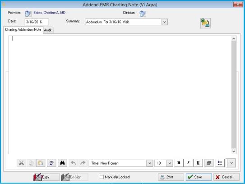Click the bulleted list icon
This screenshot has height=184, width=245.
(220, 163)
